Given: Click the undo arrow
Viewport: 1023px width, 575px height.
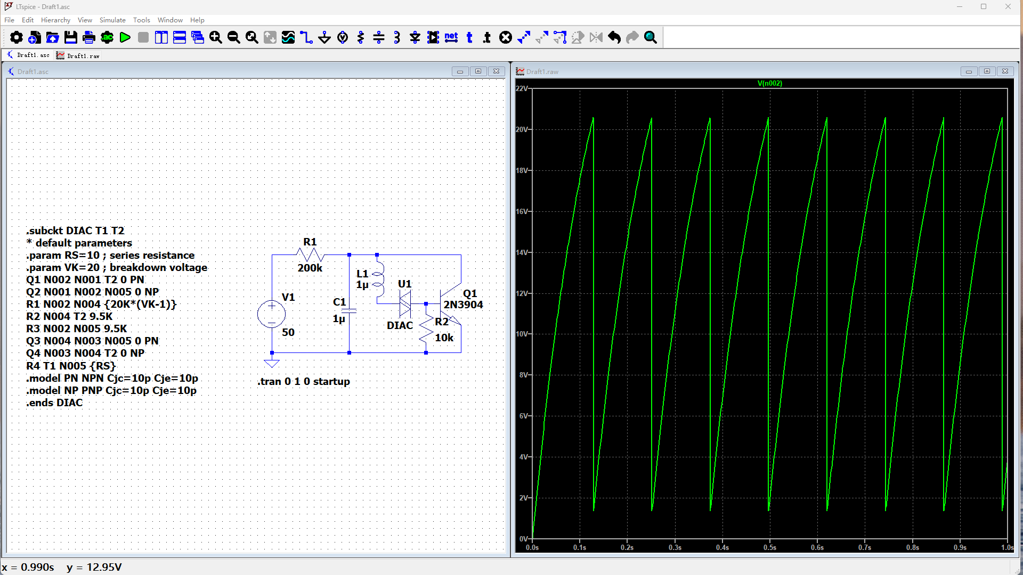Looking at the screenshot, I should pyautogui.click(x=614, y=37).
